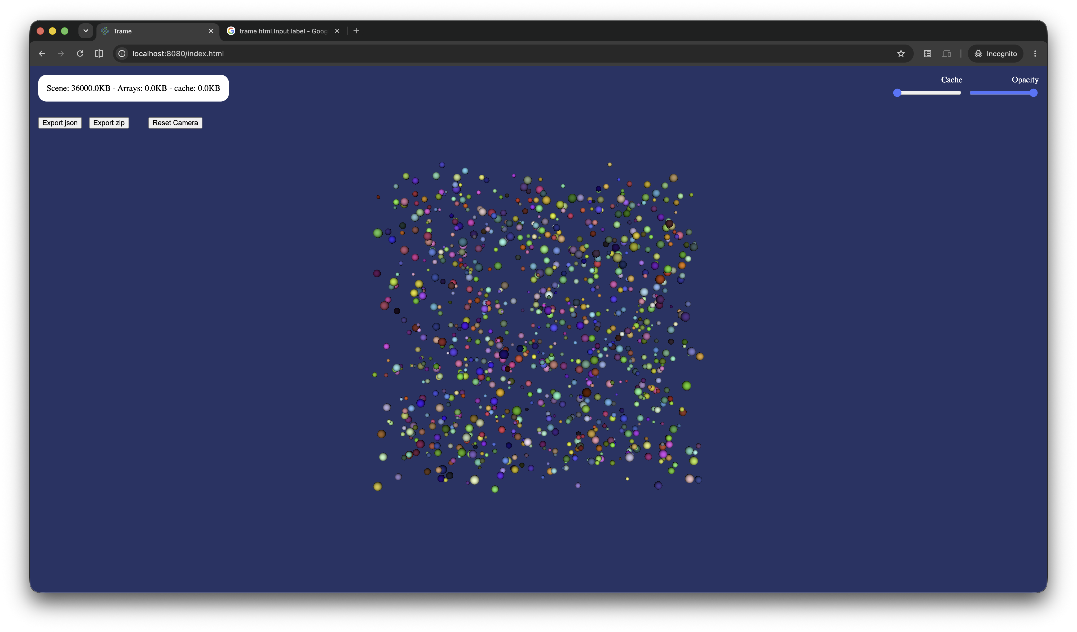Adjust the Opacity slider

point(1004,93)
